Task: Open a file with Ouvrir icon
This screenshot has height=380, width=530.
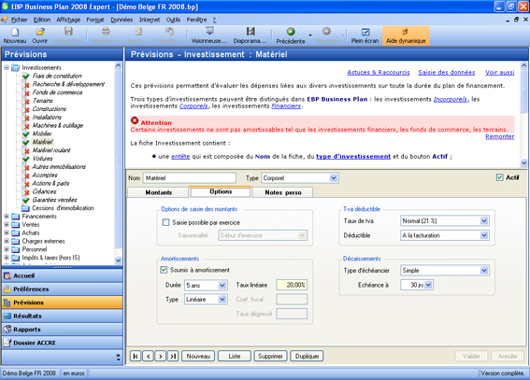Action: pos(40,35)
